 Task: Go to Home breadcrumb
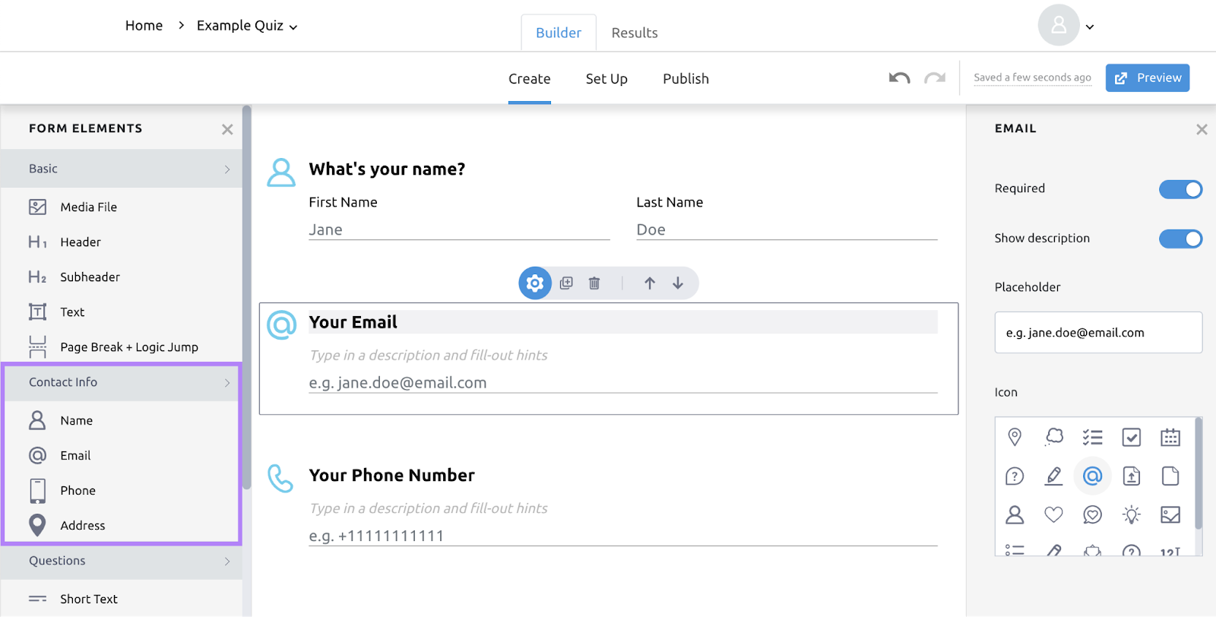(144, 26)
